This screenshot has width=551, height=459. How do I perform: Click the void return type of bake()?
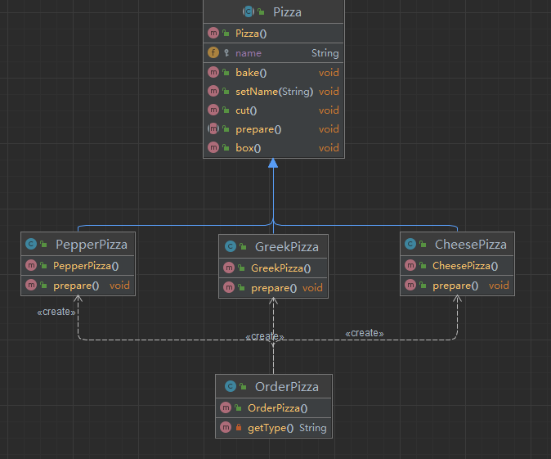tap(329, 73)
